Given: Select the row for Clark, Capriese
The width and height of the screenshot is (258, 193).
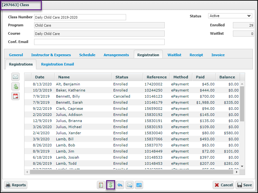Looking at the screenshot, I should 132,109.
